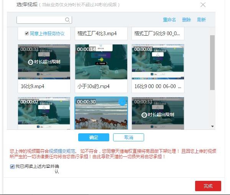Select the 00:00:08 video thumbnail

[158, 62]
